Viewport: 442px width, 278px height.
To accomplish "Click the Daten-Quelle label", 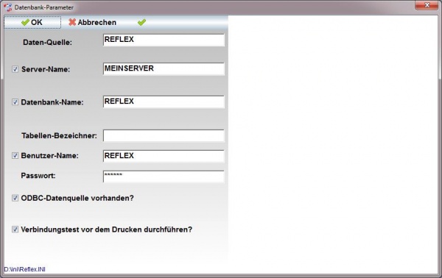I will 47,43.
